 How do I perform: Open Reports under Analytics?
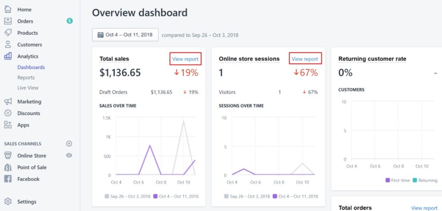pos(26,78)
